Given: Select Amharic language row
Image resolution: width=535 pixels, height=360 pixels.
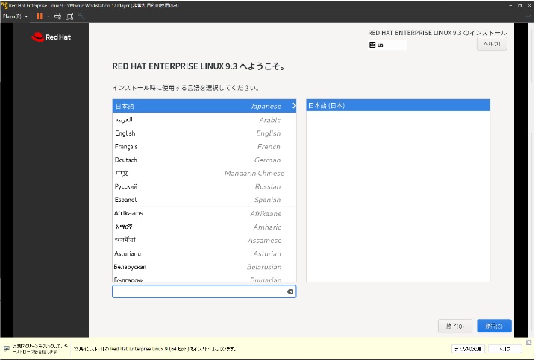Looking at the screenshot, I should 204,227.
